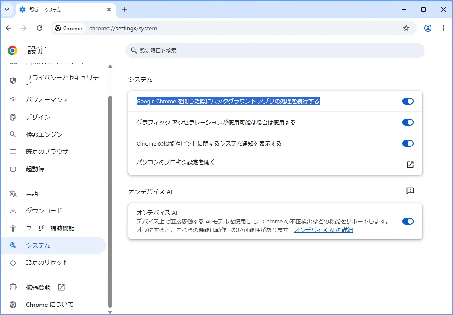Open Chrome について page
The image size is (453, 315).
[54, 305]
